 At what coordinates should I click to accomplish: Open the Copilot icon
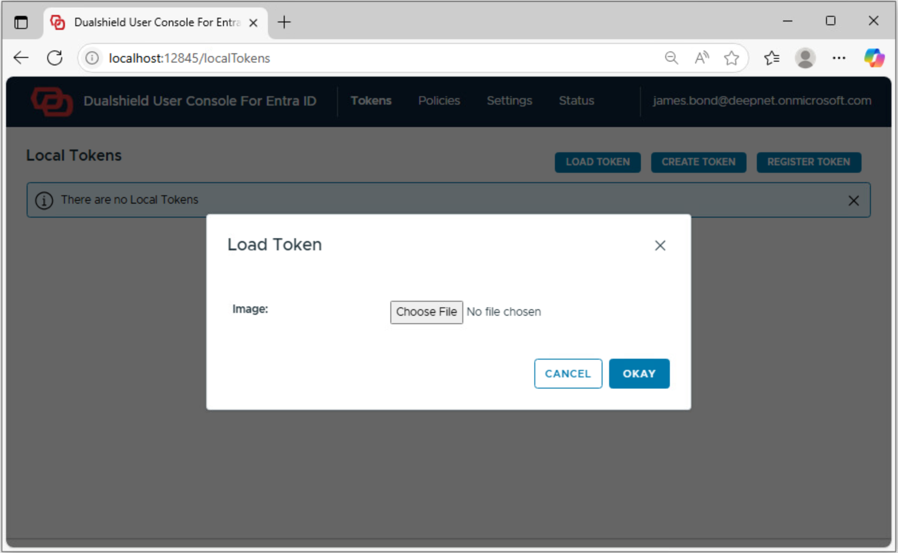coord(874,58)
